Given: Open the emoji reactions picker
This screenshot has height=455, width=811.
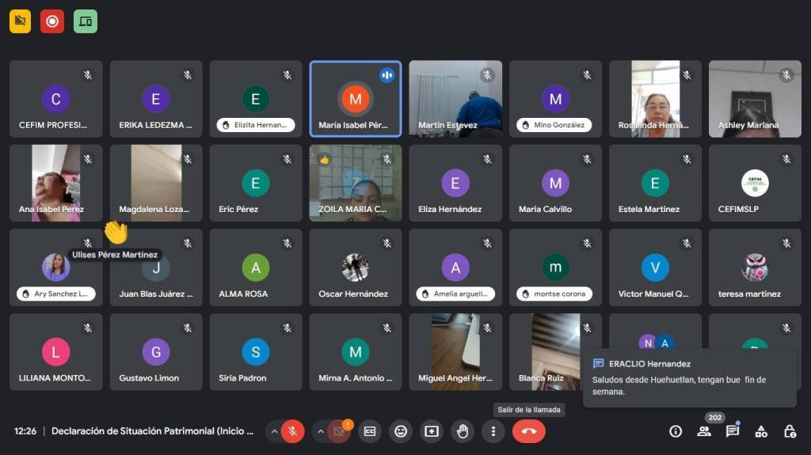Looking at the screenshot, I should pyautogui.click(x=401, y=431).
